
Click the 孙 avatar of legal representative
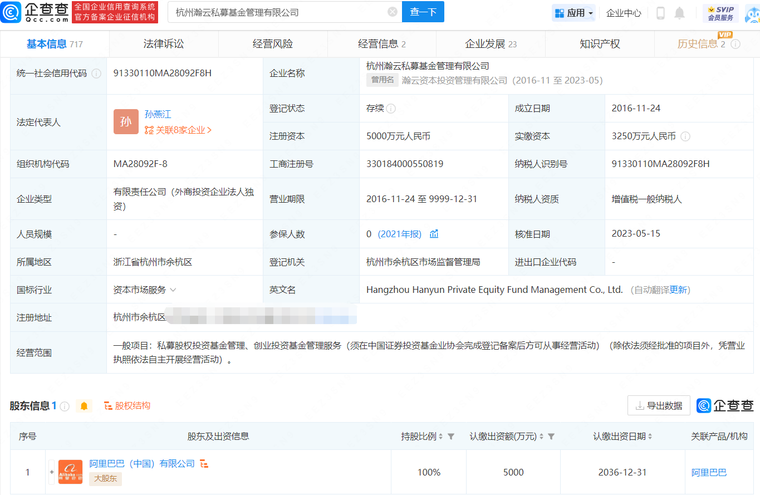(x=126, y=122)
